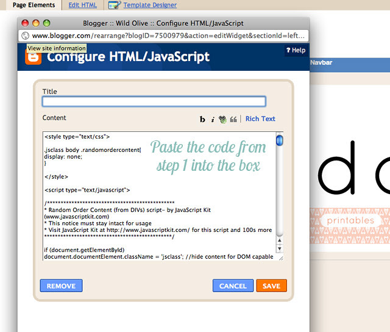Open the Help link
390x332 pixels.
pyautogui.click(x=296, y=50)
